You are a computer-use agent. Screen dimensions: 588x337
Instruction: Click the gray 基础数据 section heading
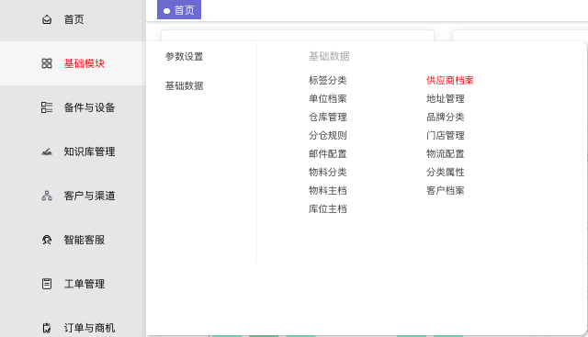point(329,56)
